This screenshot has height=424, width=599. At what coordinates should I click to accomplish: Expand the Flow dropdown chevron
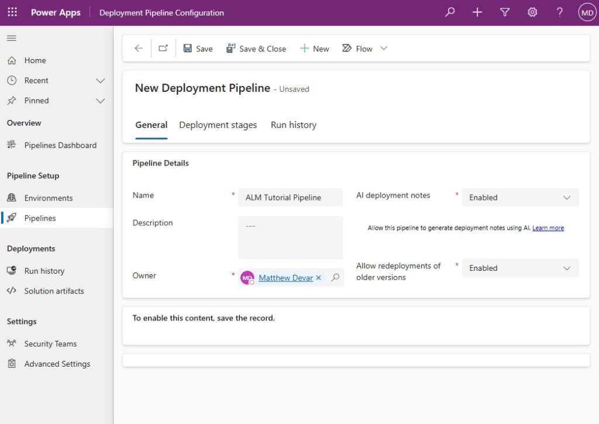pos(384,49)
